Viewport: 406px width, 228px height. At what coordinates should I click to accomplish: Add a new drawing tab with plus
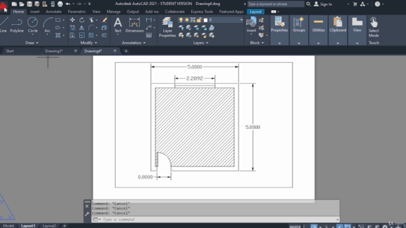pos(126,51)
